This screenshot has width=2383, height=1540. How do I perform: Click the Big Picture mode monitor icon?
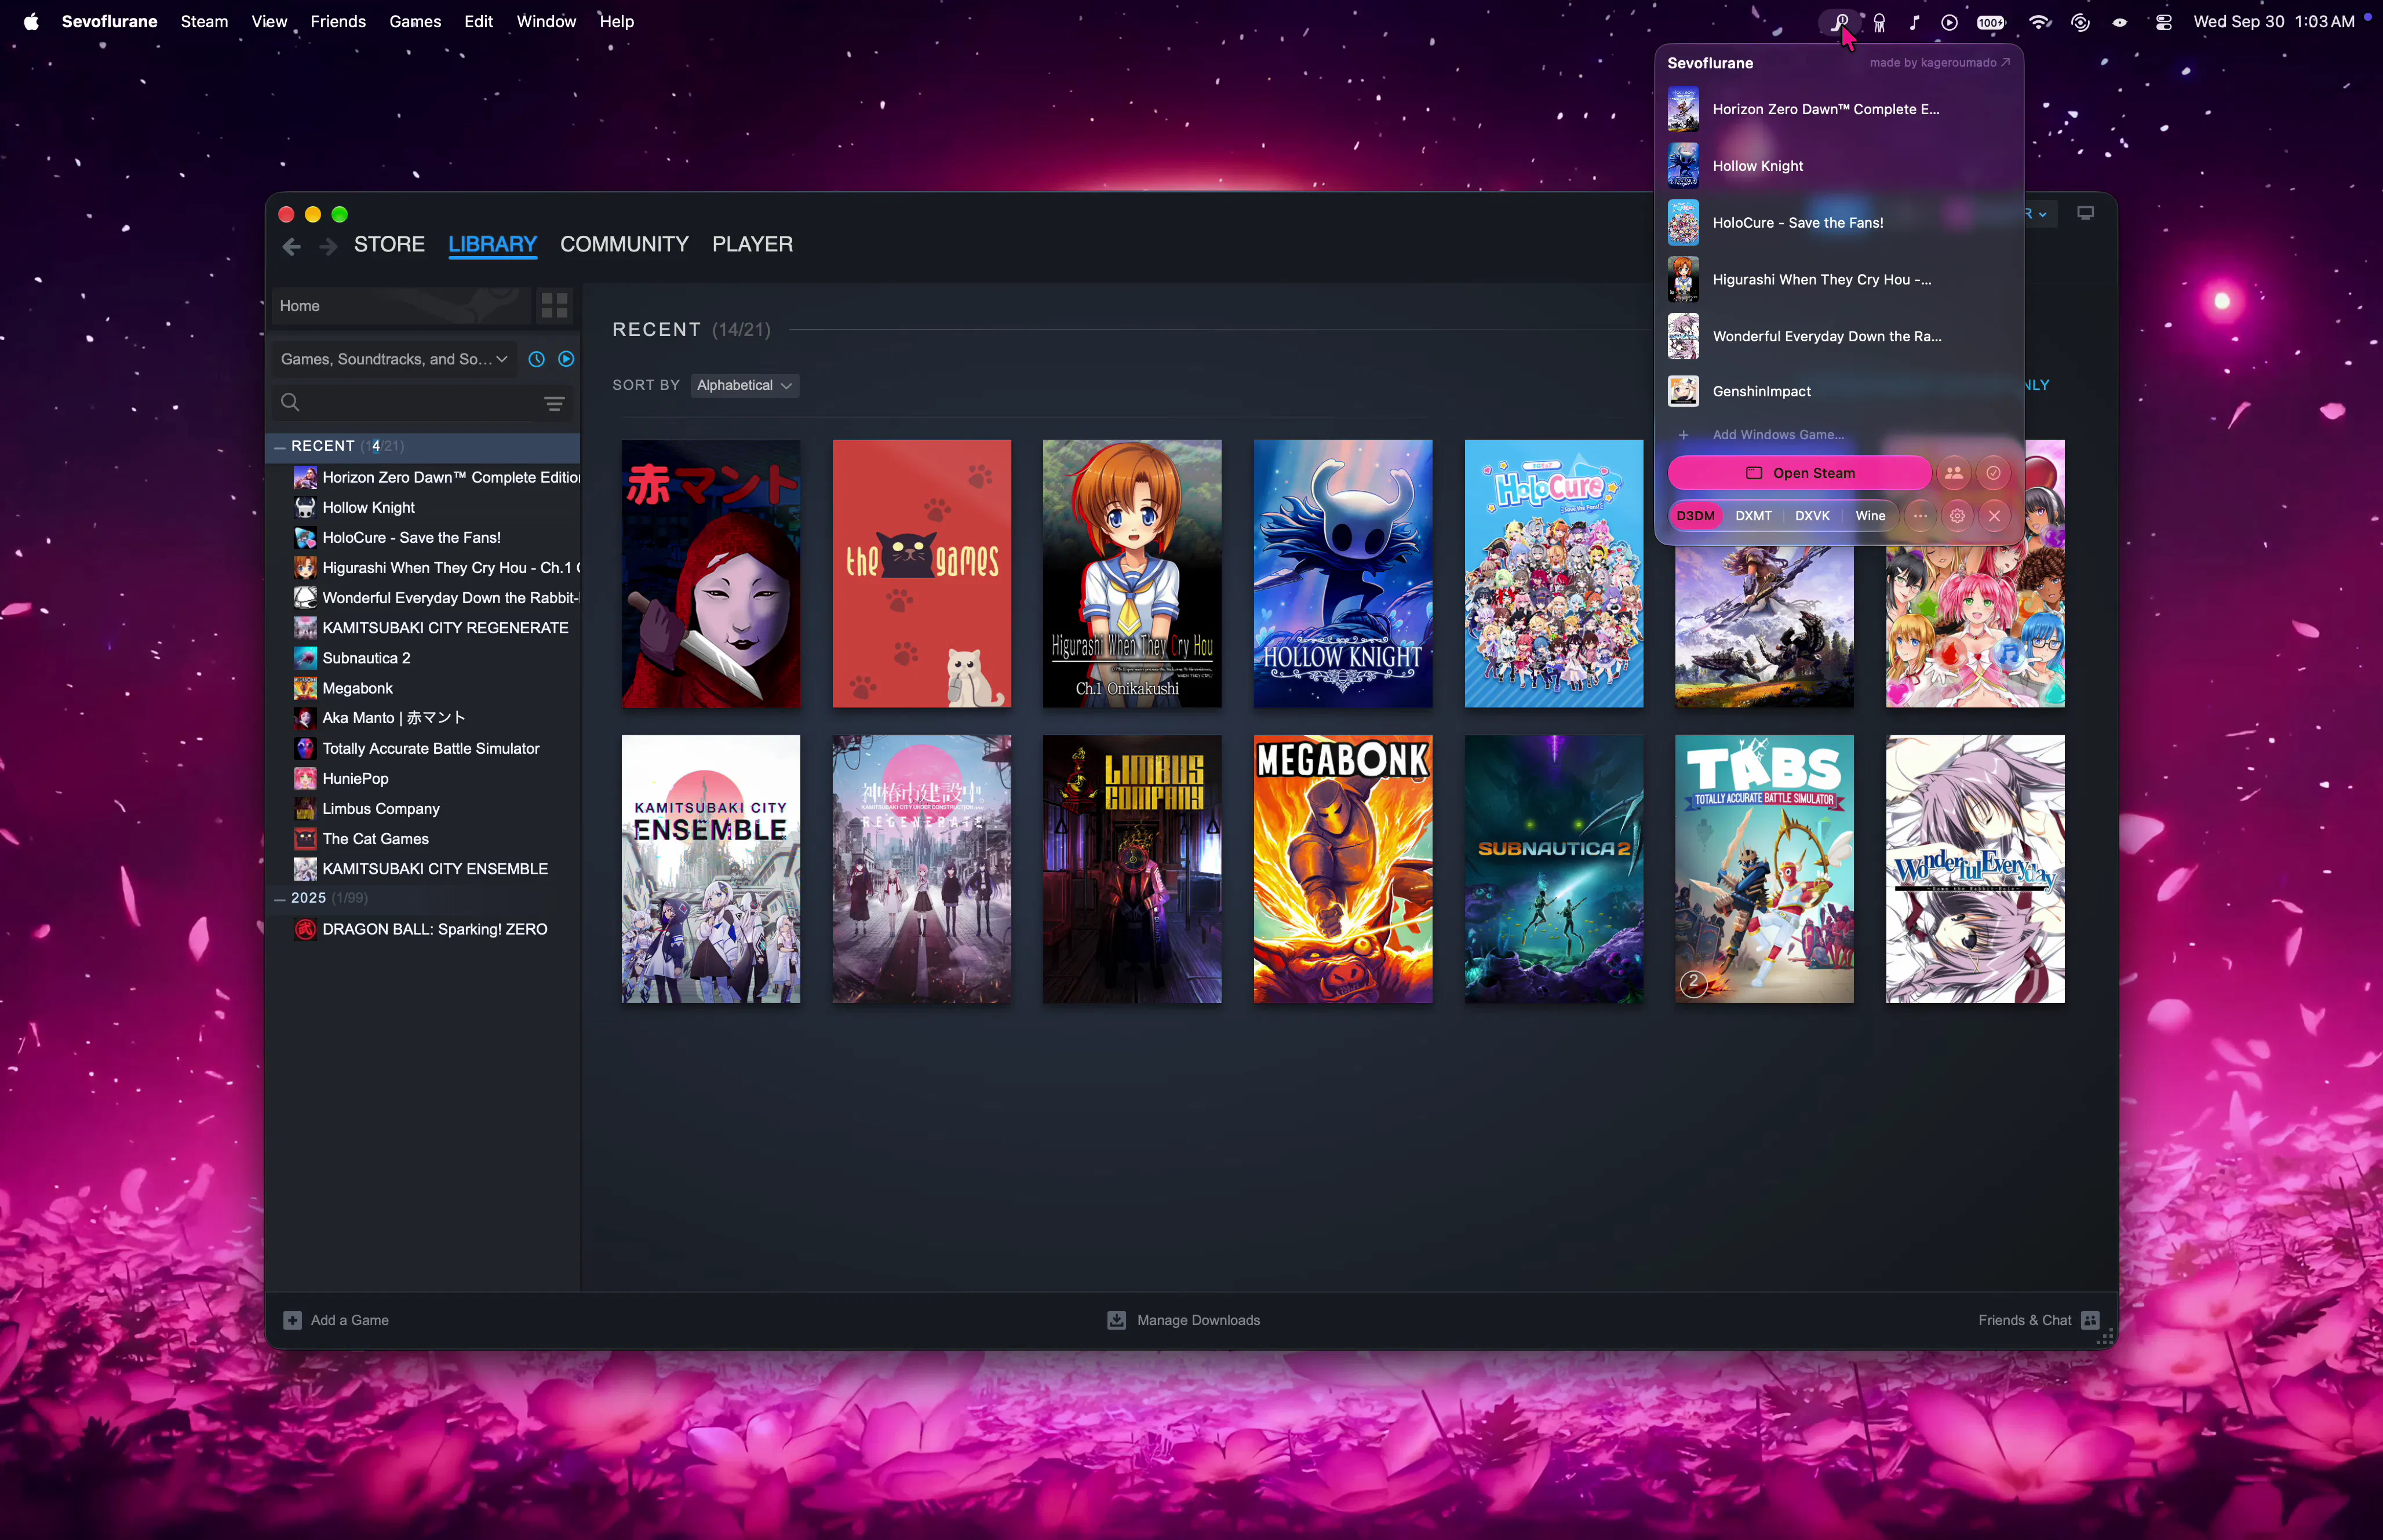tap(2085, 213)
